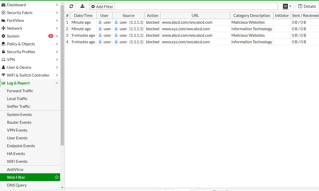Click Add Filter in the search bar
The height and width of the screenshot is (191, 319).
(102, 7)
